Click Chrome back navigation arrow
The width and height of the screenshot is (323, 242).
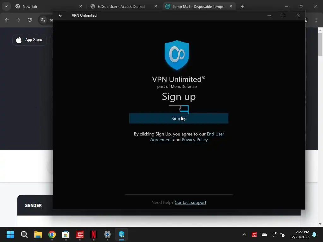7,20
